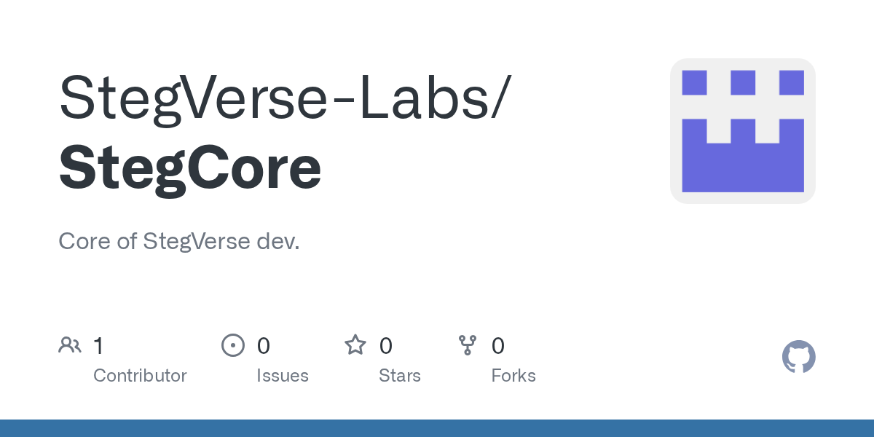This screenshot has width=874, height=437.
Task: Click the forks count zero
Action: click(498, 346)
